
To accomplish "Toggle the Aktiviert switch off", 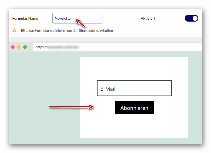I will (191, 18).
